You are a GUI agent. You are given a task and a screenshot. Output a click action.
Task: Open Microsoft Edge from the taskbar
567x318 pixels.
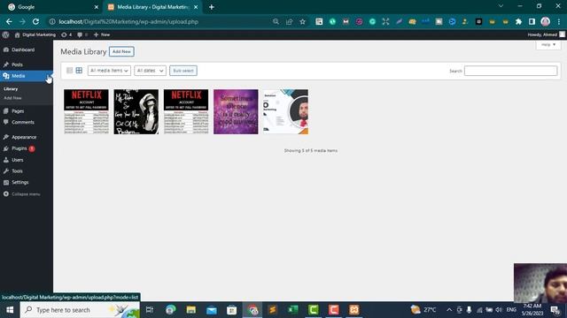click(x=171, y=310)
